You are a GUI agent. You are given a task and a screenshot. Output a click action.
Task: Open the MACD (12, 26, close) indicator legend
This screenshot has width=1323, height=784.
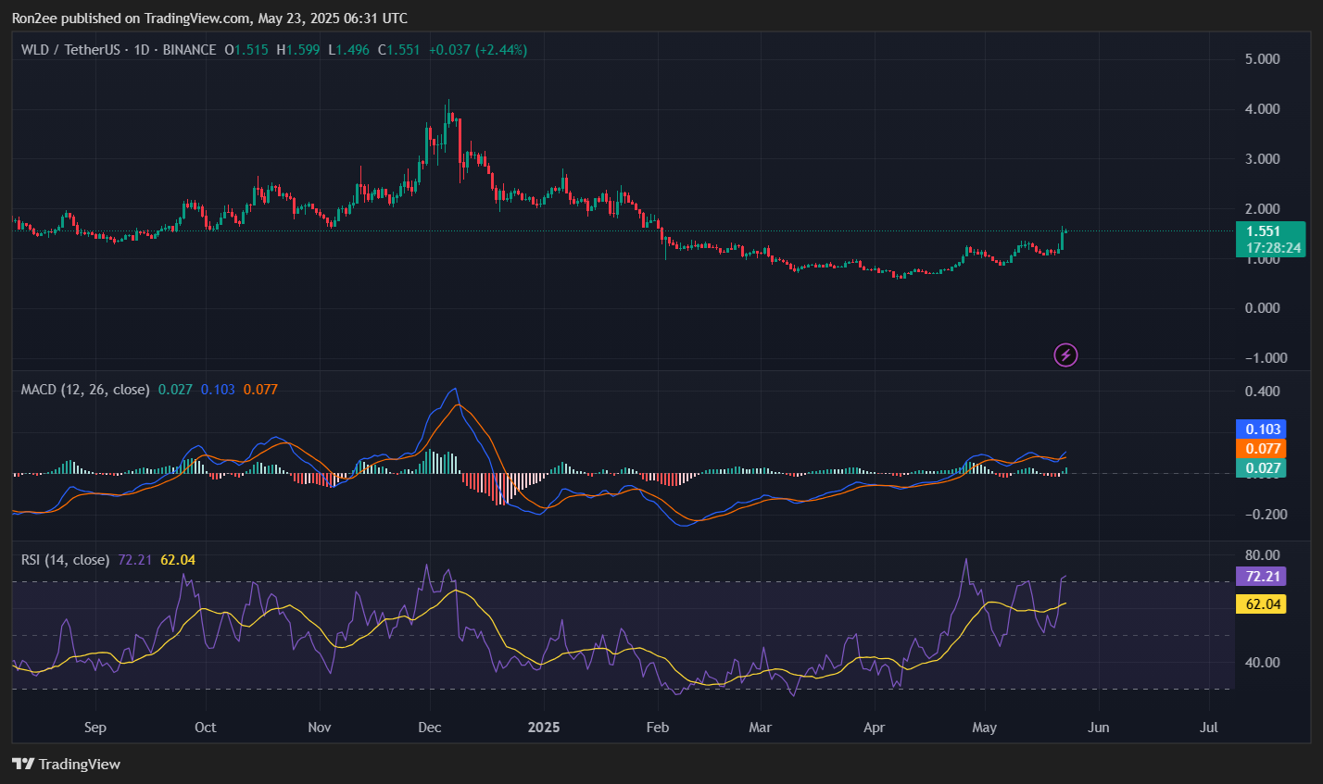point(85,390)
